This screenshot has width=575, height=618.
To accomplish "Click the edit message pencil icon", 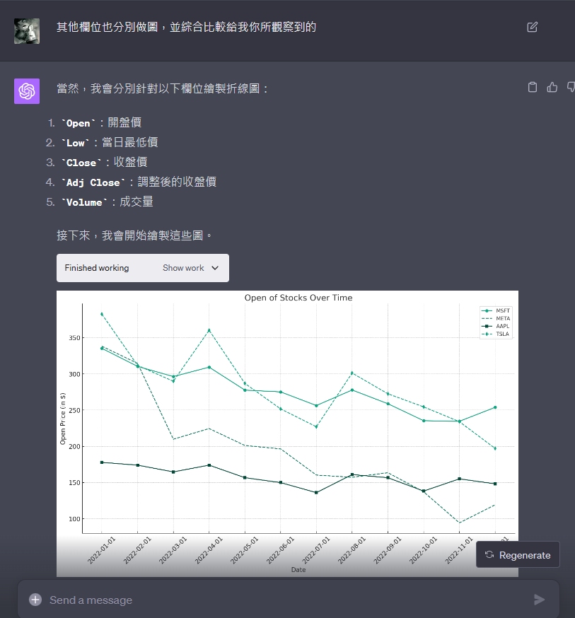I will tap(532, 27).
